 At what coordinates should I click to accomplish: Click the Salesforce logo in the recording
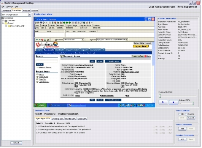[x=47, y=45]
